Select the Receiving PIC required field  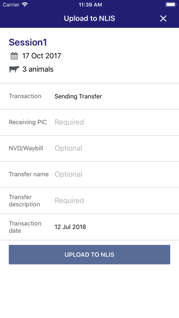[x=89, y=122]
